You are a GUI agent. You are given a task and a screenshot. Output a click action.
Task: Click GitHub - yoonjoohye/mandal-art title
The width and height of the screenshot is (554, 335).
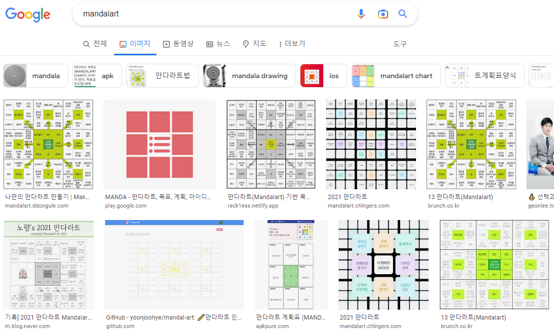tap(174, 318)
